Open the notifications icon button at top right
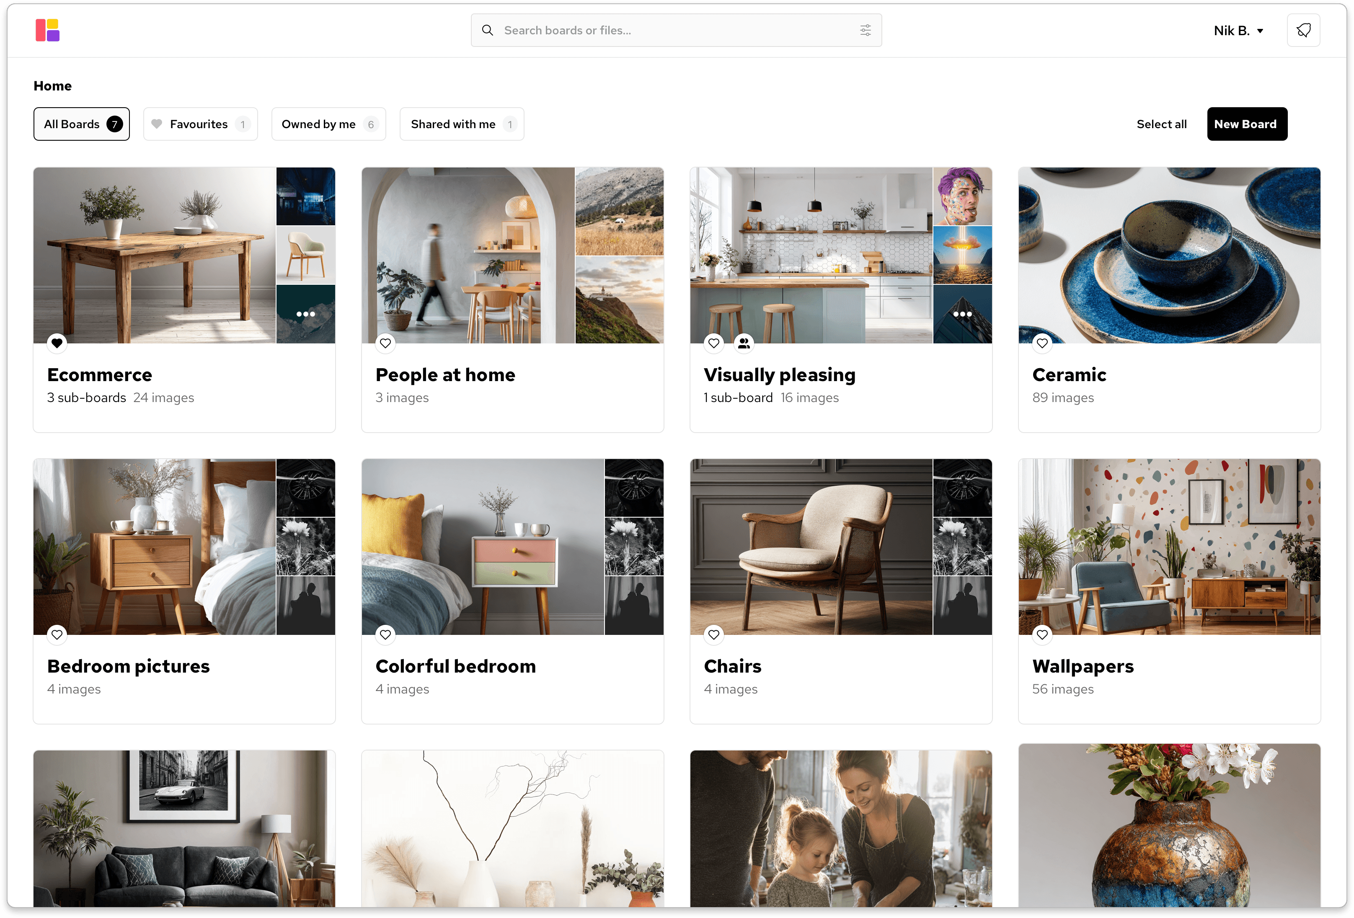1354x918 pixels. pyautogui.click(x=1303, y=30)
